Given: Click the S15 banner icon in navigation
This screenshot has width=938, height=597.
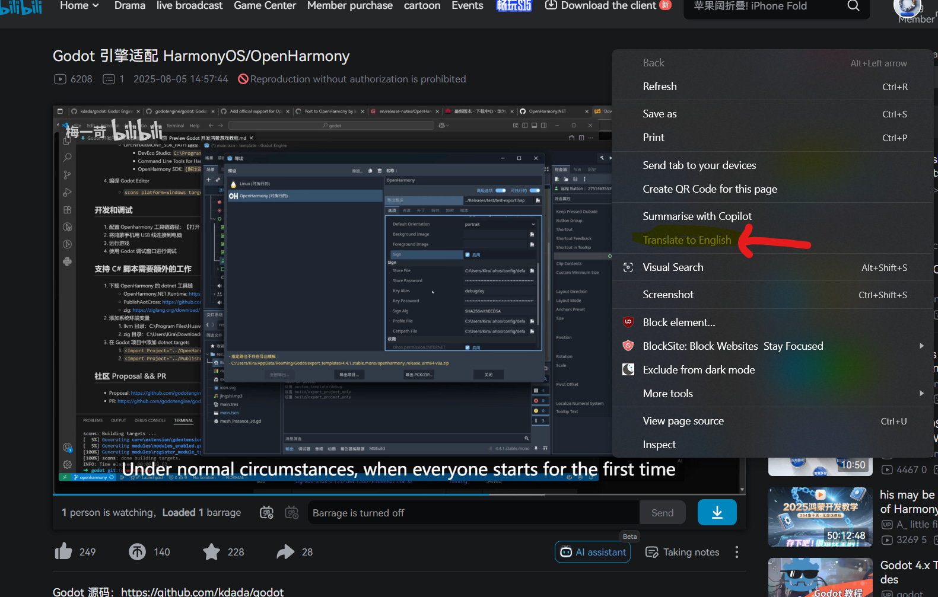Looking at the screenshot, I should pos(514,5).
